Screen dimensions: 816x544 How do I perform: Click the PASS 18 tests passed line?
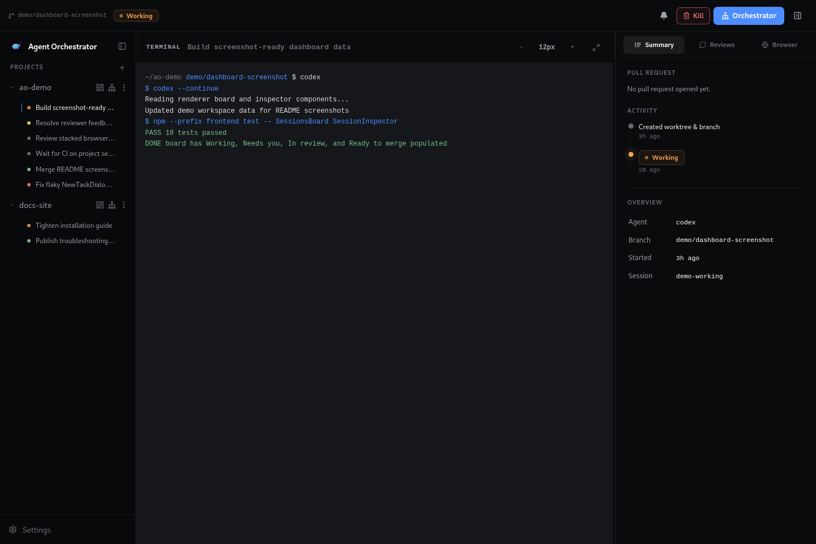[x=186, y=133]
